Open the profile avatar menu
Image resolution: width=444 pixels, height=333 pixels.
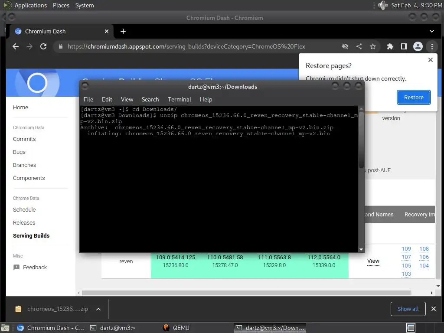tap(418, 46)
